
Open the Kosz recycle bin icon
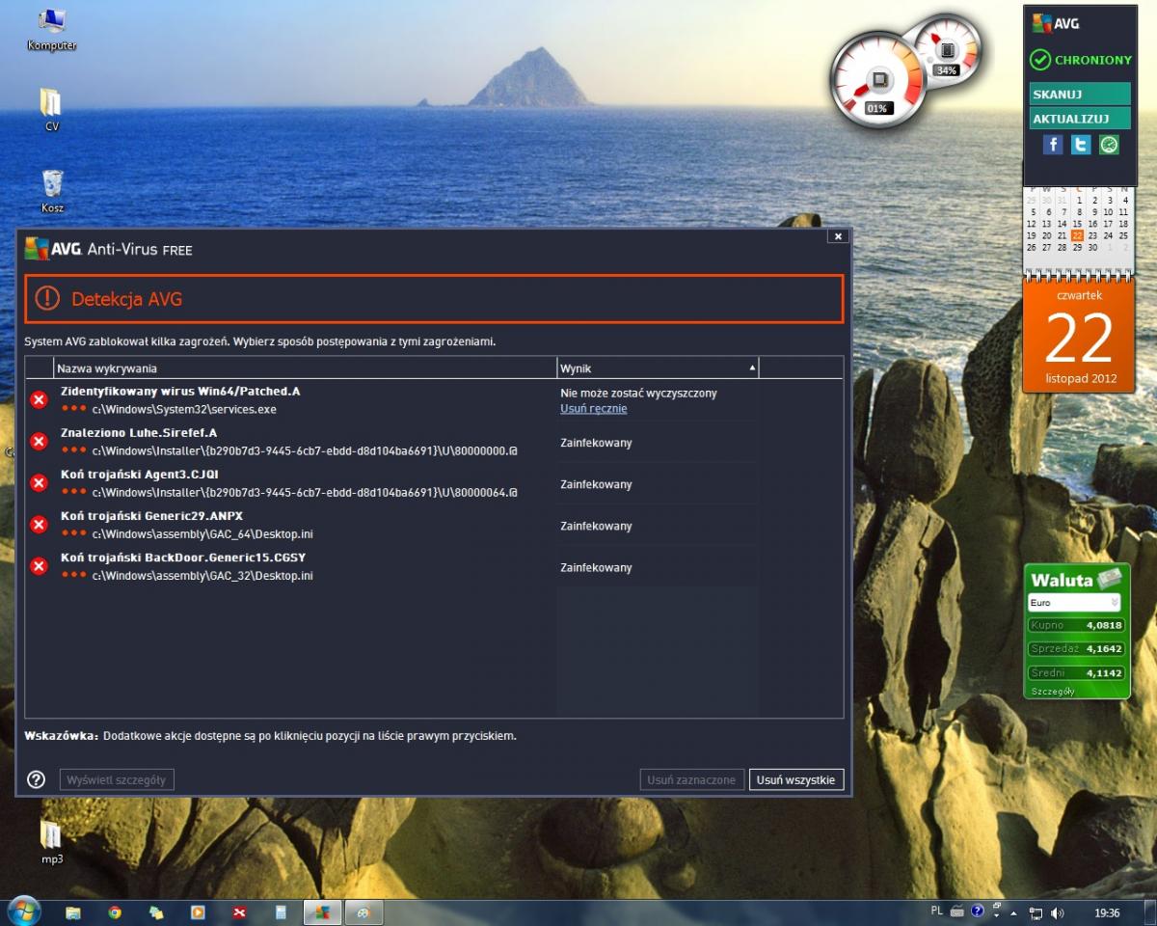[x=52, y=191]
